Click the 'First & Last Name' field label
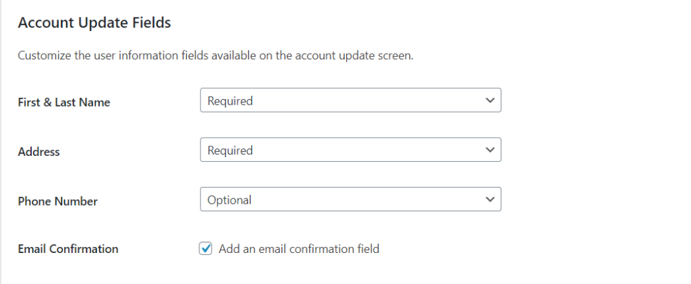 click(x=63, y=103)
